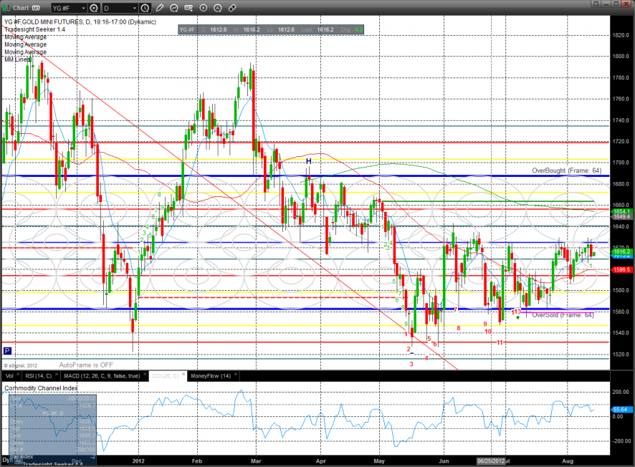Open the D interval dropdown
635x467 pixels.
tap(134, 9)
